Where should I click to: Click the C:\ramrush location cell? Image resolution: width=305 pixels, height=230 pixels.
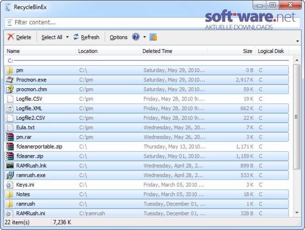point(92,213)
